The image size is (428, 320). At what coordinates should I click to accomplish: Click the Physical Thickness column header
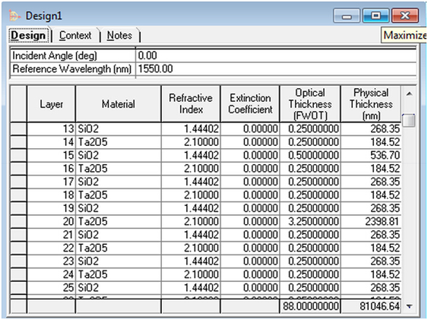click(x=371, y=104)
